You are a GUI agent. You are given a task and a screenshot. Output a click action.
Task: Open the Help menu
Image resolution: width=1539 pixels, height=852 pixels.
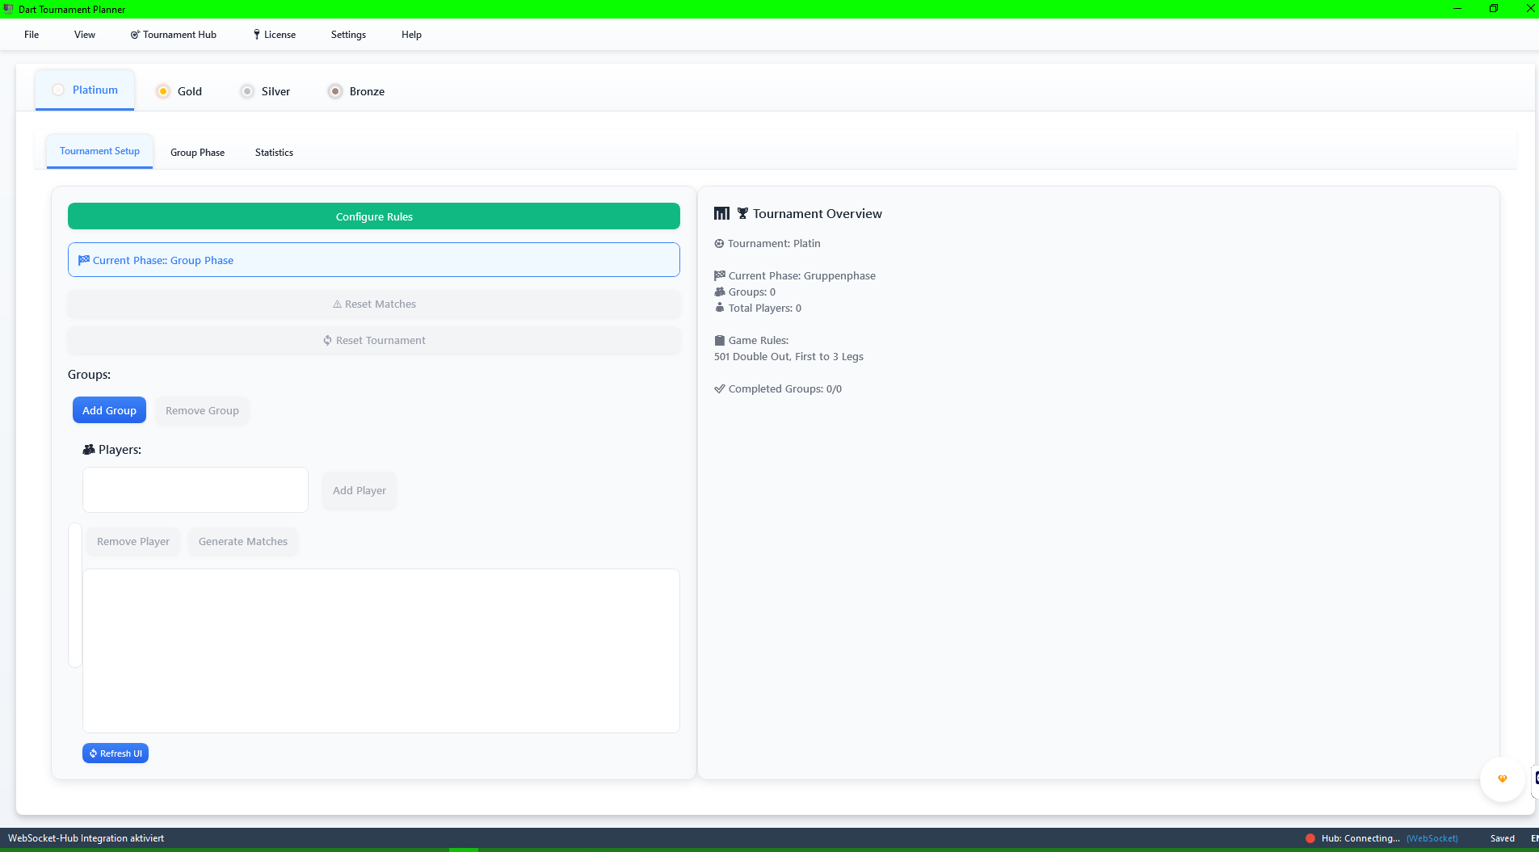pos(411,35)
